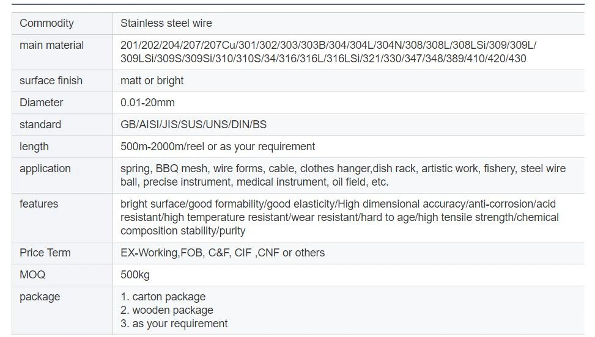Click the length label cell
This screenshot has height=337, width=595.
(x=62, y=147)
